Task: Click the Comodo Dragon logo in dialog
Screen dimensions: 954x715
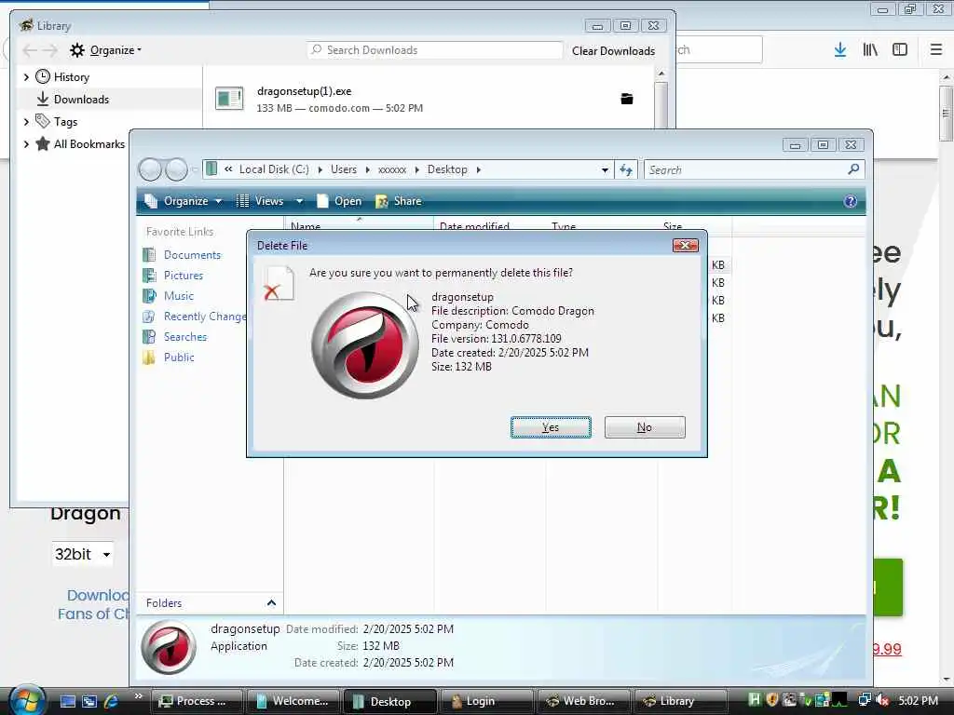Action: point(365,345)
